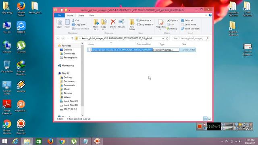The image size is (258, 145).
Task: Click the Paste icon in the ribbon
Action: click(x=67, y=23)
